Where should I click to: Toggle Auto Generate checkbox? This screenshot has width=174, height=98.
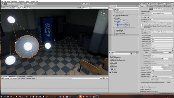click(150, 80)
